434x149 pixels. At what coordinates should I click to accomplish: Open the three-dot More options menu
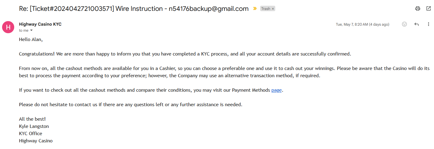(428, 24)
